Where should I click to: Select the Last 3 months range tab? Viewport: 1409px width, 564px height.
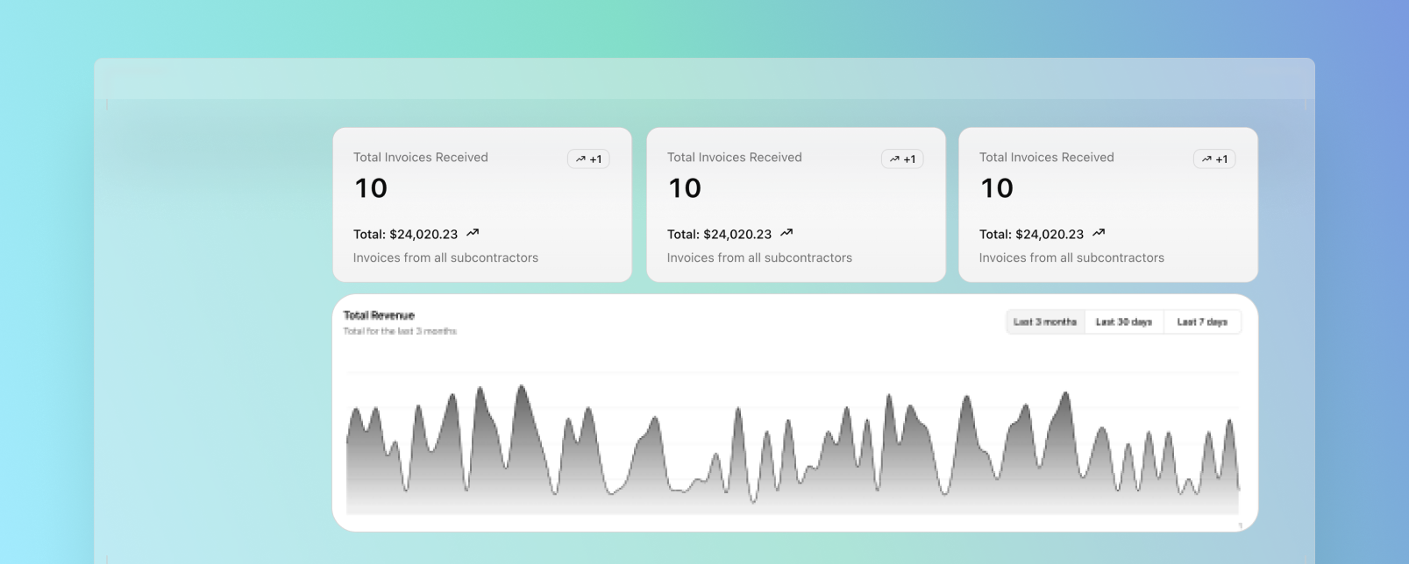pyautogui.click(x=1045, y=322)
